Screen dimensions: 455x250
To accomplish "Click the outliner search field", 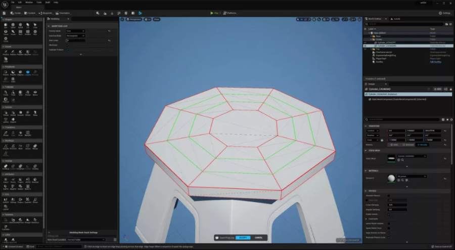I will point(405,24).
